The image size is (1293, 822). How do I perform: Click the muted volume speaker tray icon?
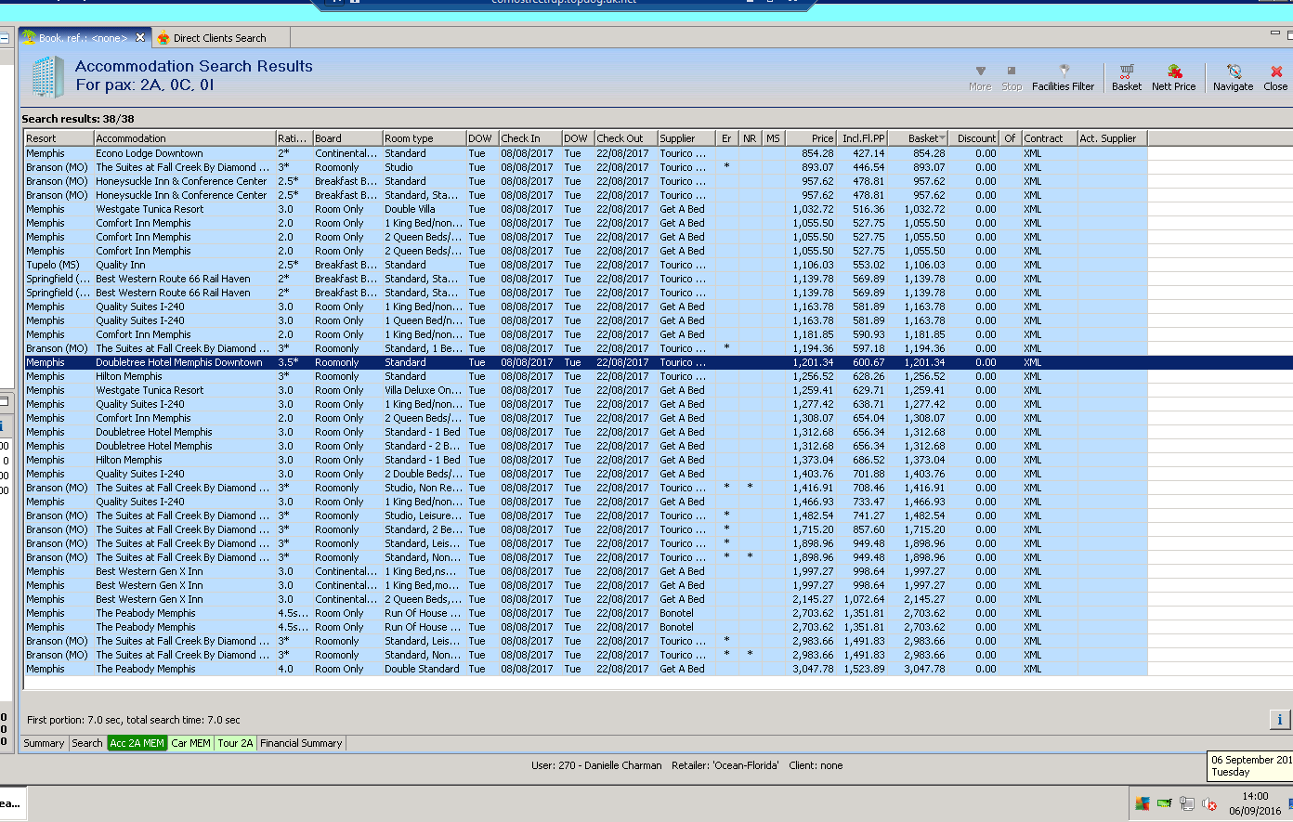(1208, 803)
